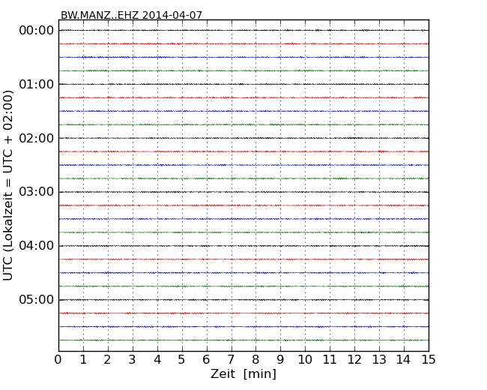The width and height of the screenshot is (487, 390).
Task: Click x-axis tick label 9
Action: 280,359
